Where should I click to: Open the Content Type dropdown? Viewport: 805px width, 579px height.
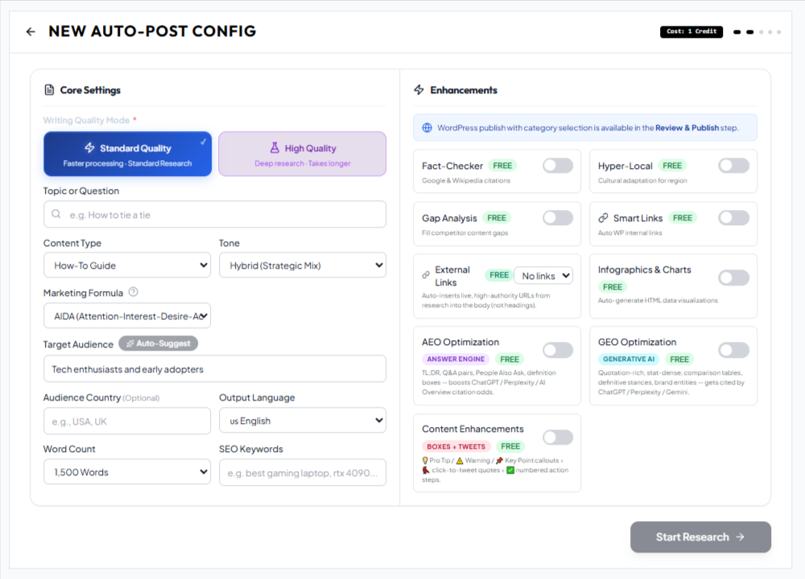click(x=127, y=265)
